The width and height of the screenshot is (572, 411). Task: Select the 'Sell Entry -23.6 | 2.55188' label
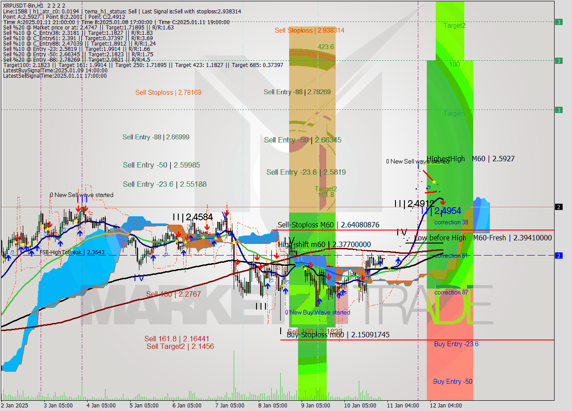164,184
